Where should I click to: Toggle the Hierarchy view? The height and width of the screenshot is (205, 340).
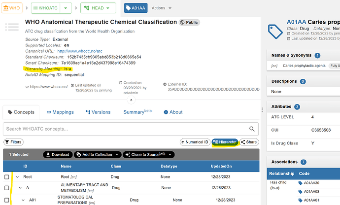point(225,142)
